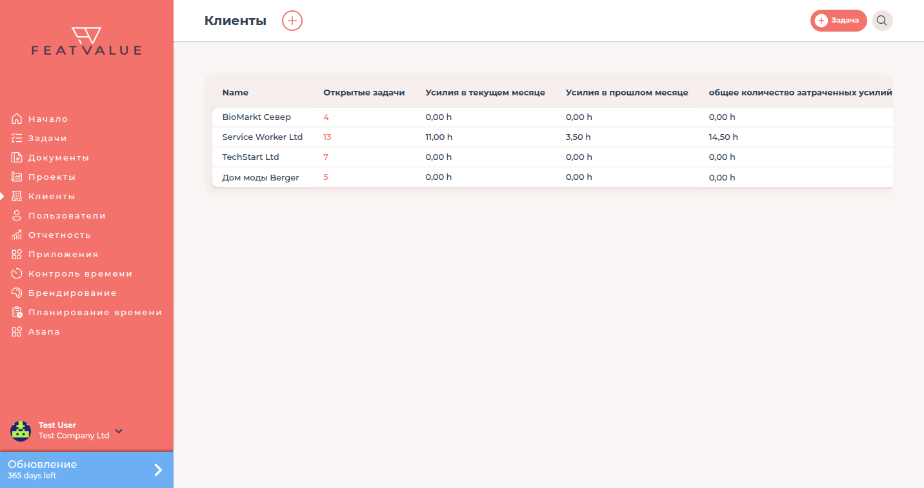Screen dimensions: 924x488
Task: Open the Задачи menu item
Action: coord(48,138)
